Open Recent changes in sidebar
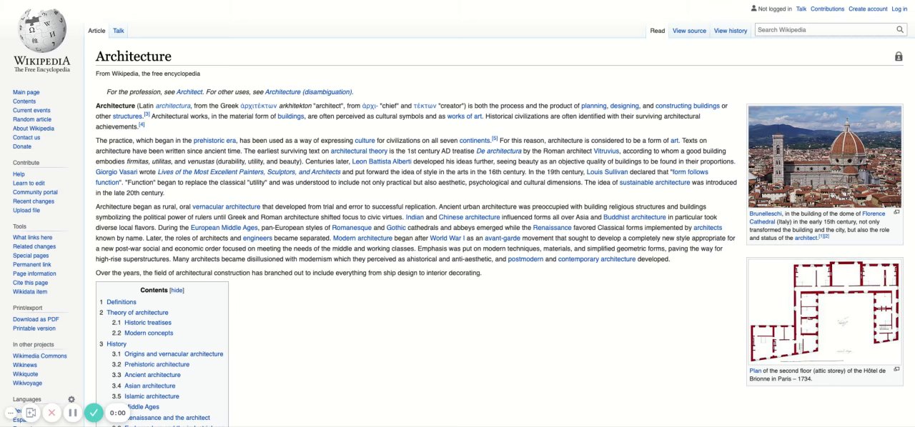915x427 pixels. pos(34,201)
